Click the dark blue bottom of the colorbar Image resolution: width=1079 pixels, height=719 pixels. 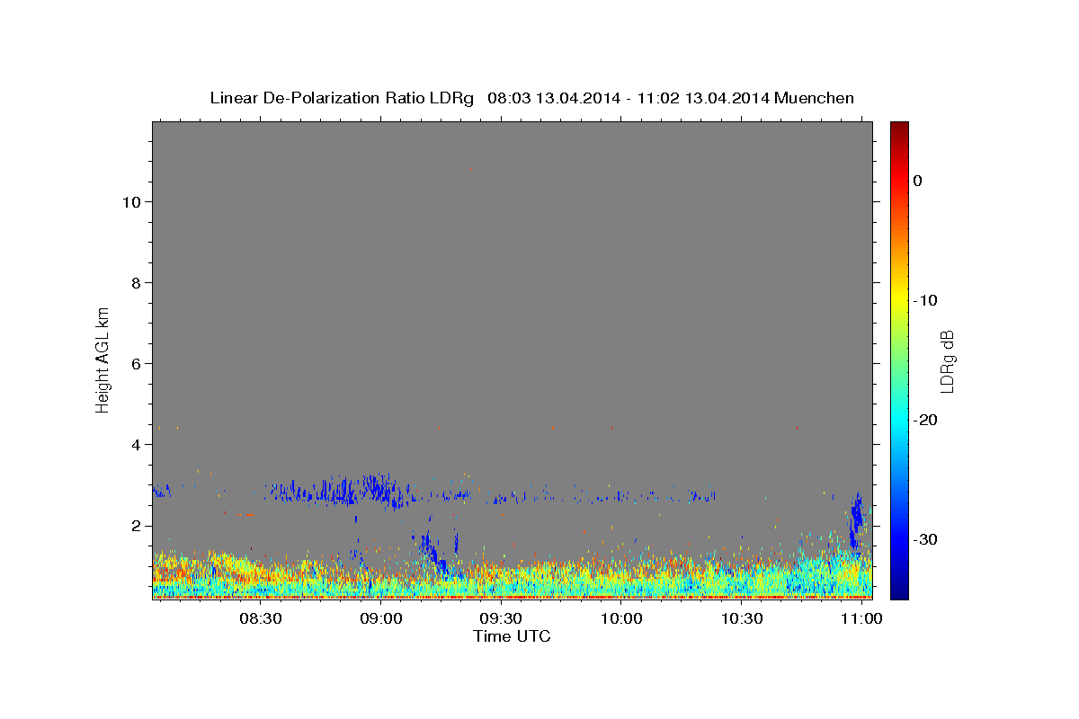pos(899,589)
